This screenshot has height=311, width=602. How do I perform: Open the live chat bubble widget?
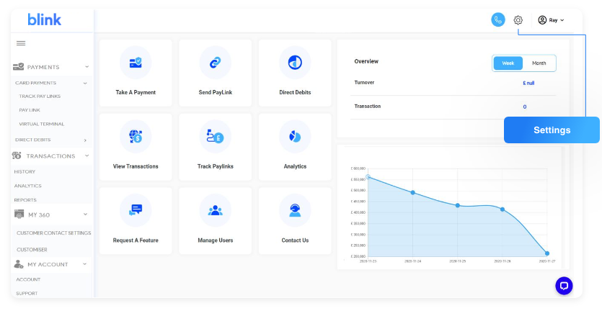[564, 286]
